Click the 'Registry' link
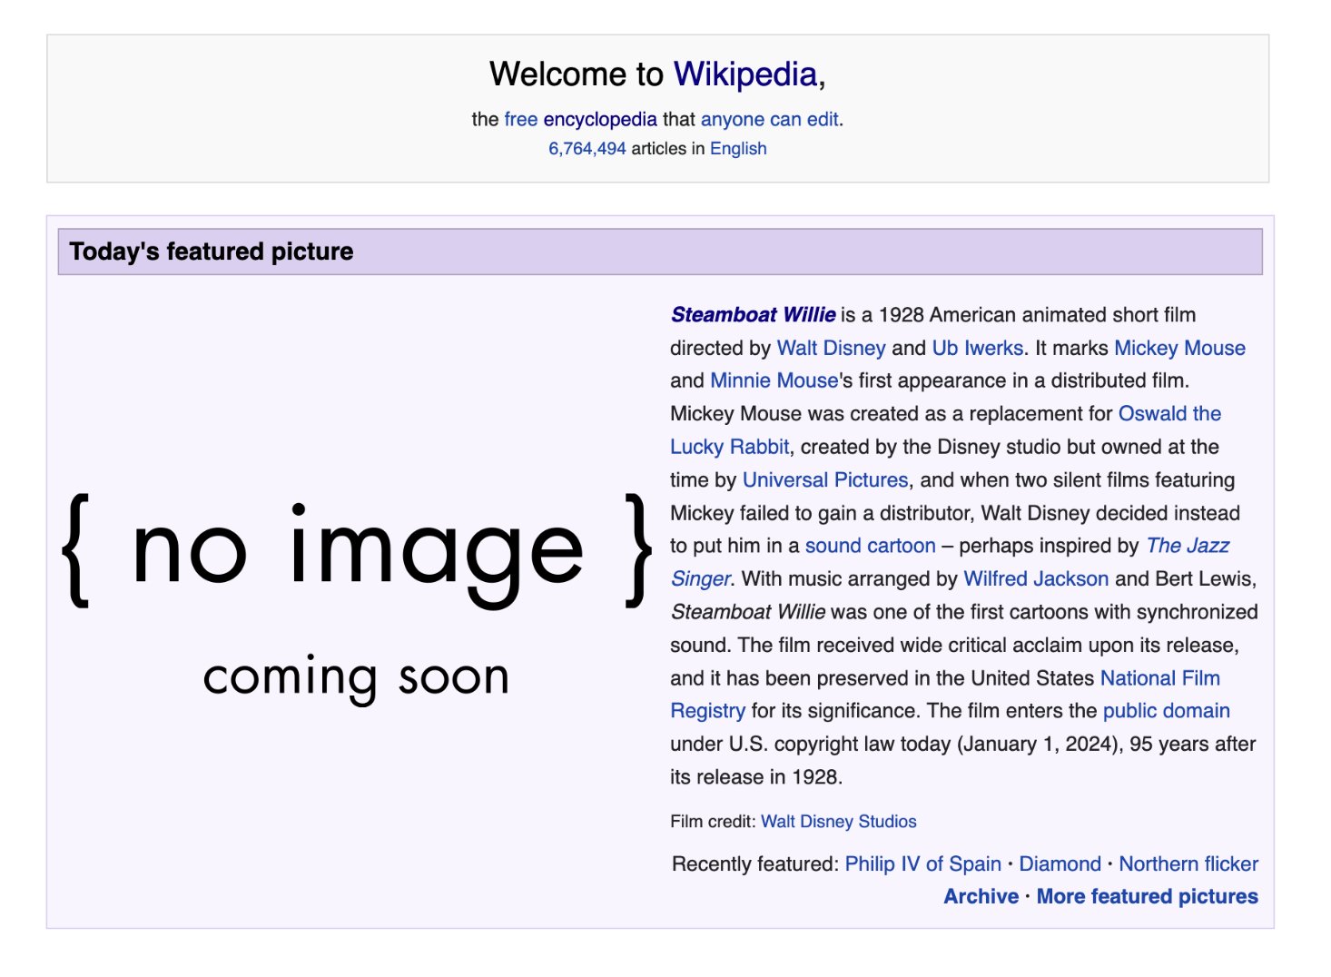 click(x=708, y=711)
